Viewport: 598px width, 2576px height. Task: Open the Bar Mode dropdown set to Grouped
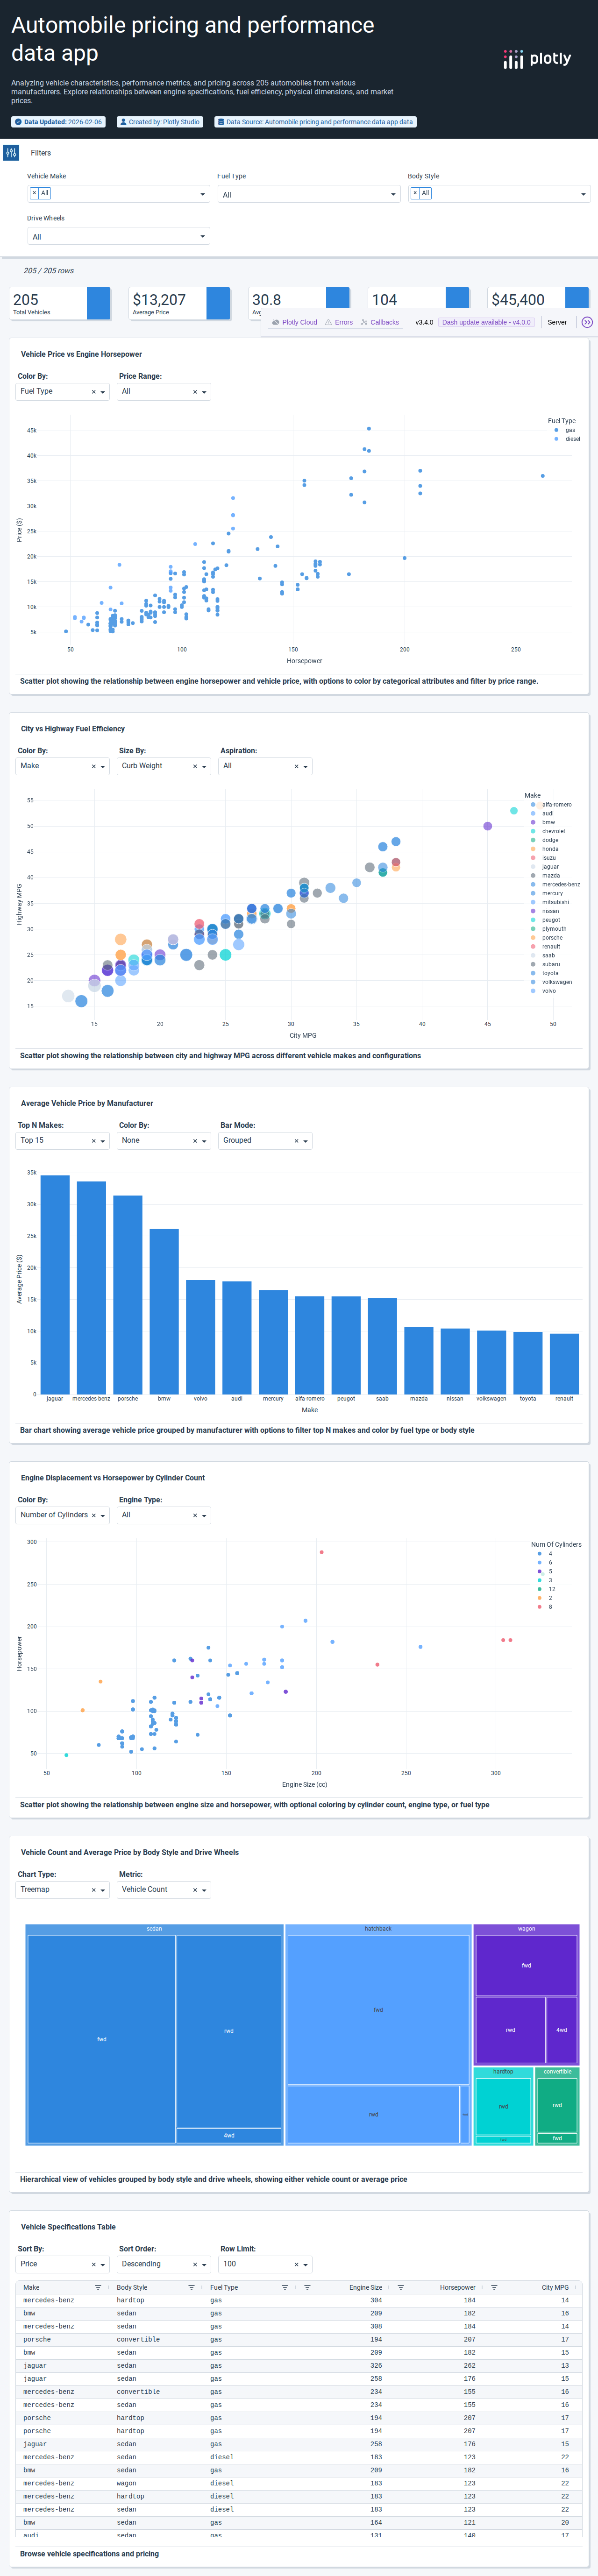pyautogui.click(x=305, y=1141)
